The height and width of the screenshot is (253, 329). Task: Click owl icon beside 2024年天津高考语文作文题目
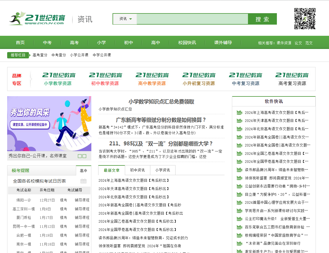click(x=239, y=120)
